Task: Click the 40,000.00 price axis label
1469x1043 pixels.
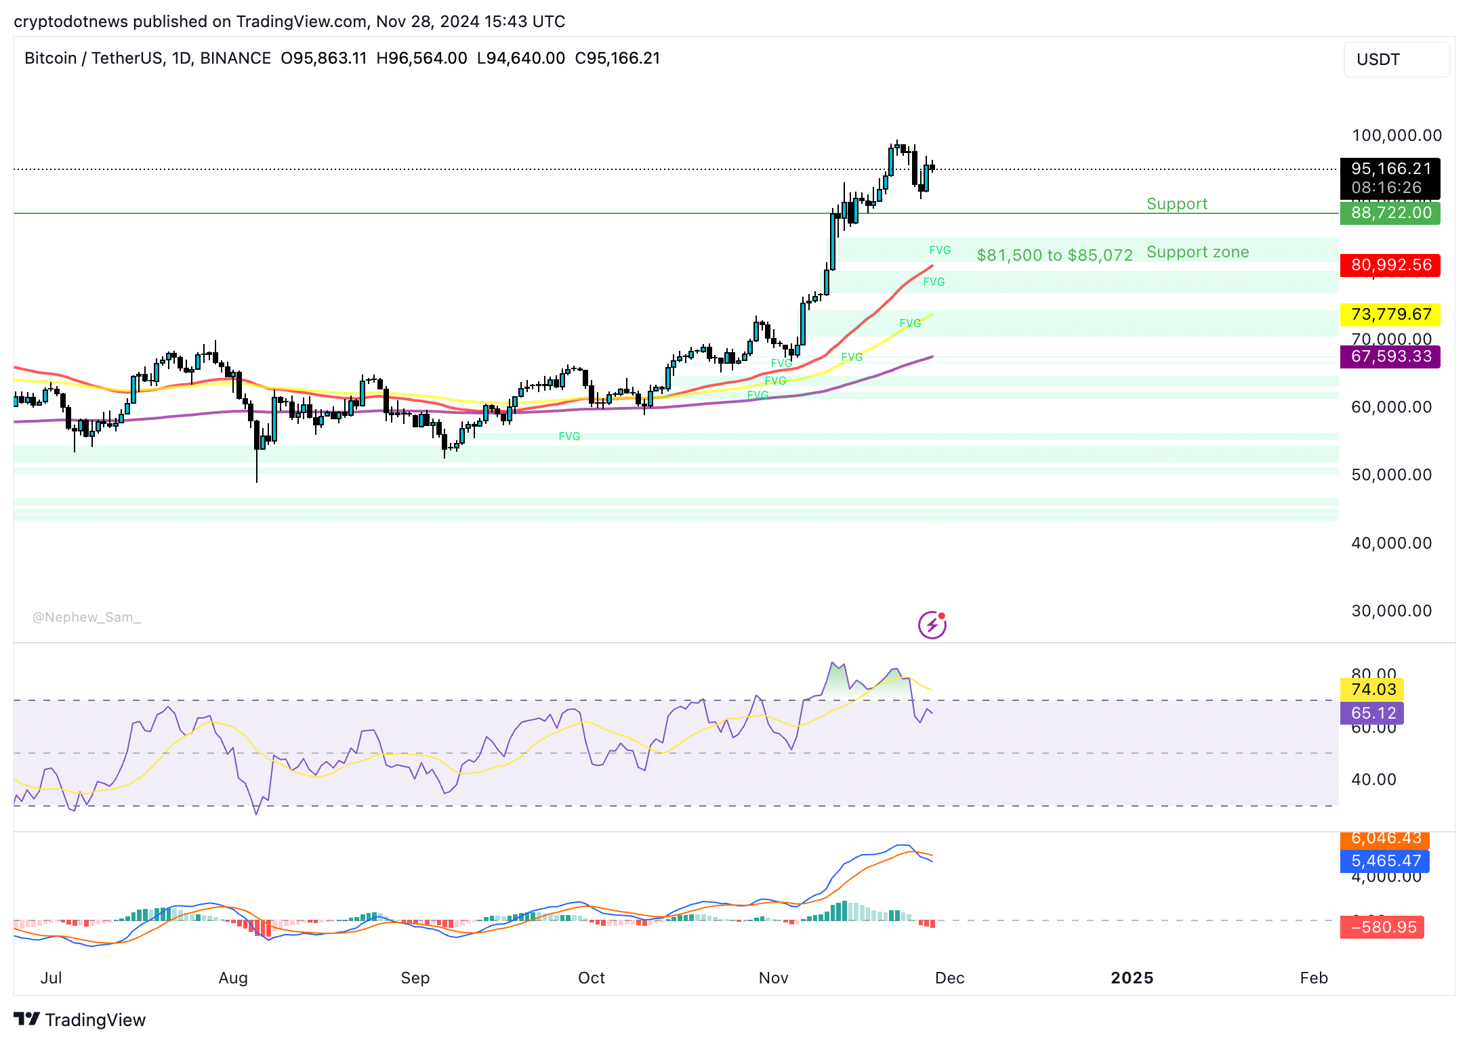Action: 1392,543
